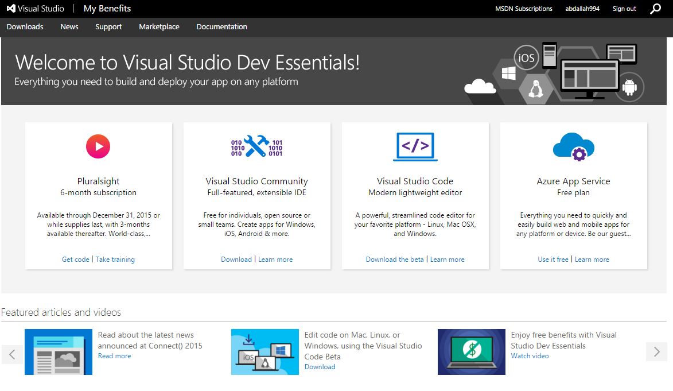
Task: Click the iOS circle icon in banner
Action: point(526,57)
